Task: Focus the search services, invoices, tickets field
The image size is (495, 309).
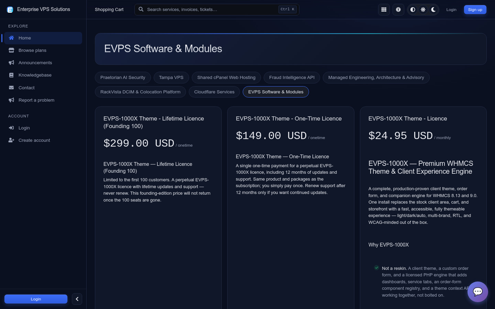Action: tap(217, 10)
